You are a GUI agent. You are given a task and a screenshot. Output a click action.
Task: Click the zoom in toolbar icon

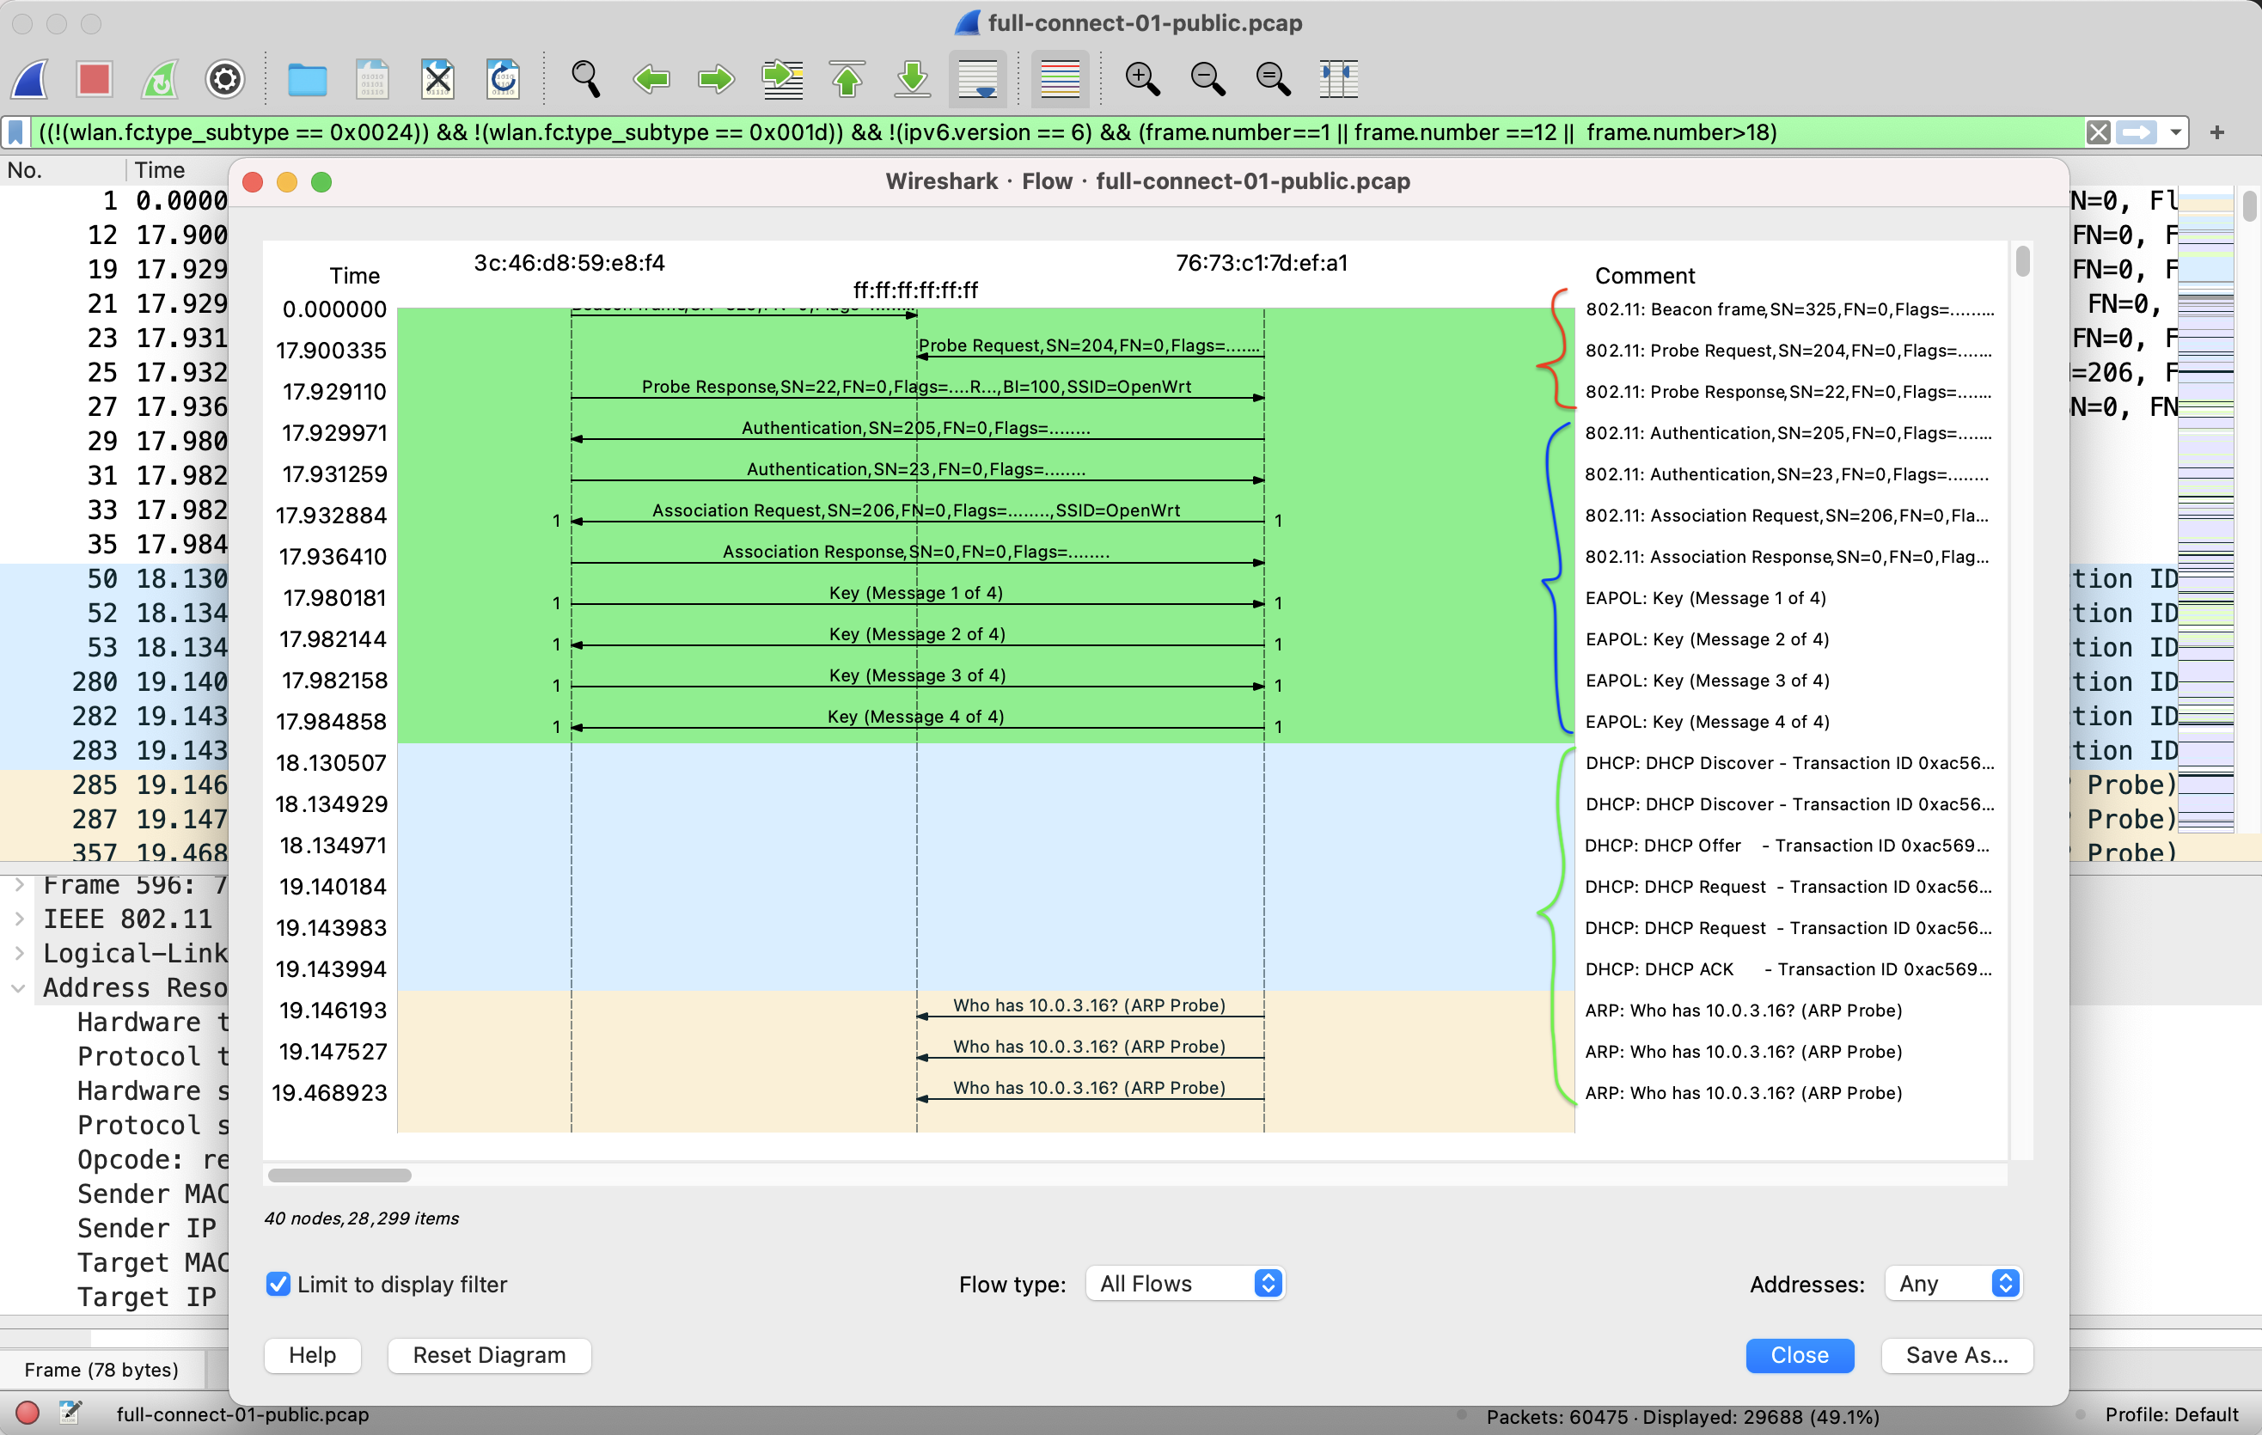[1141, 79]
